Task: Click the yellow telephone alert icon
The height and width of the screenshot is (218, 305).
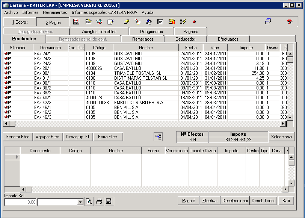Action: 172,21
